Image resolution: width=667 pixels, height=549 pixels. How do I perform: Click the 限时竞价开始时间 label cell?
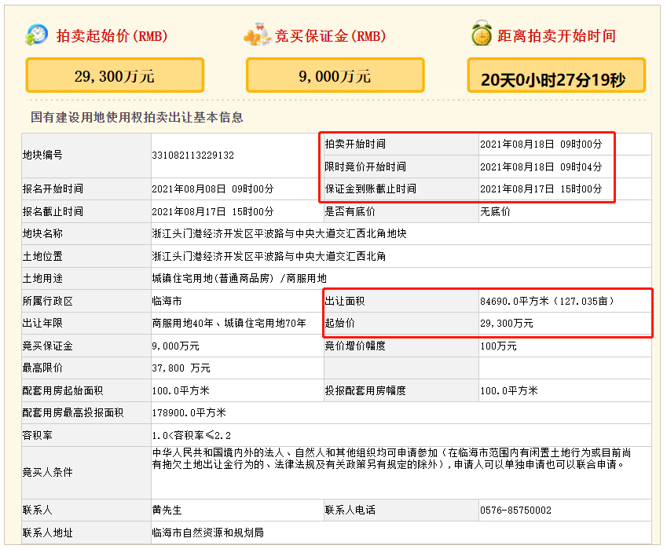click(365, 167)
